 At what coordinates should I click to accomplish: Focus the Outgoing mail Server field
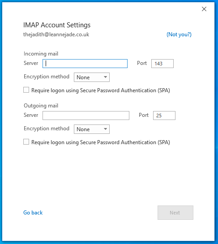pos(86,116)
